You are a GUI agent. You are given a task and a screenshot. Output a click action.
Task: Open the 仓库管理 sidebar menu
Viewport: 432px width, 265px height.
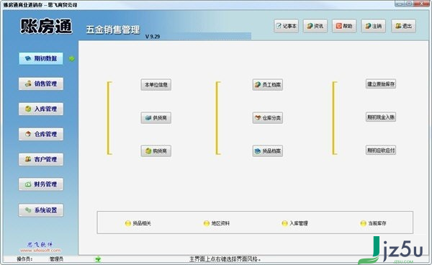(41, 134)
